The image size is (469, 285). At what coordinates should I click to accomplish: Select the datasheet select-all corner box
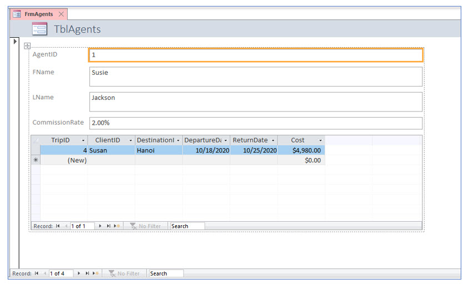pyautogui.click(x=36, y=140)
